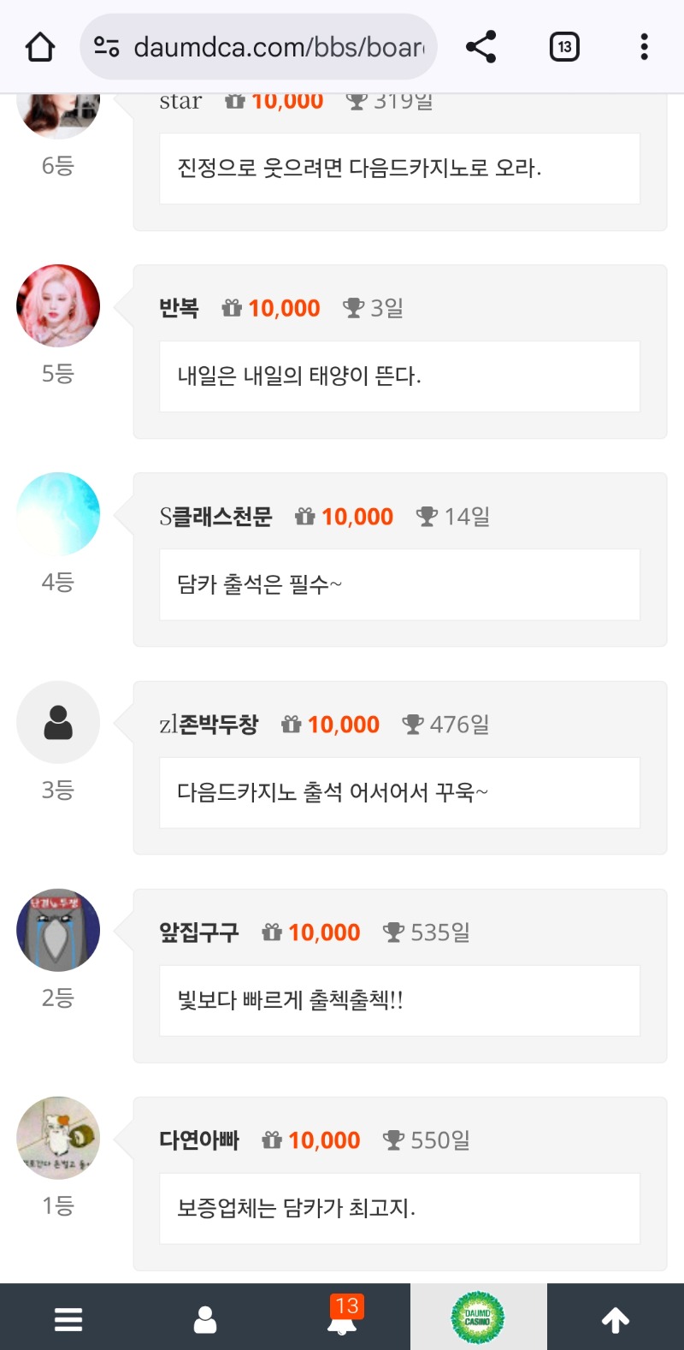Image resolution: width=684 pixels, height=1350 pixels.
Task: Click the share icon in browser toolbar
Action: tap(481, 47)
